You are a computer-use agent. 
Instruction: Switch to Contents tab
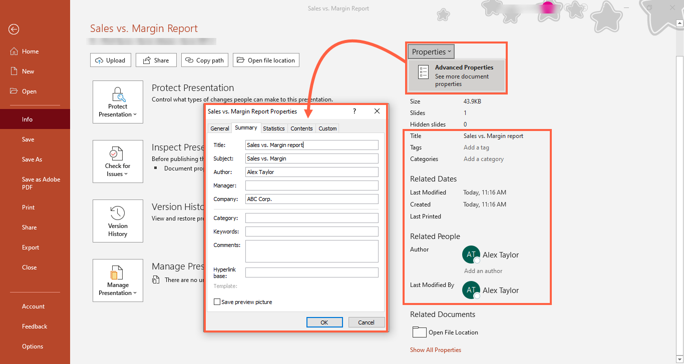301,128
